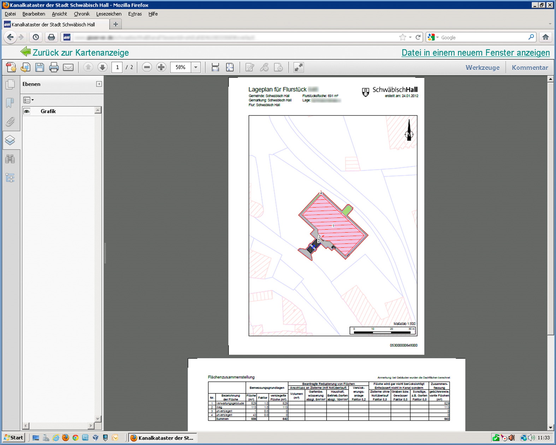The width and height of the screenshot is (556, 445).
Task: Click Datei in einem neuem Fenster anzeigen
Action: pyautogui.click(x=475, y=53)
